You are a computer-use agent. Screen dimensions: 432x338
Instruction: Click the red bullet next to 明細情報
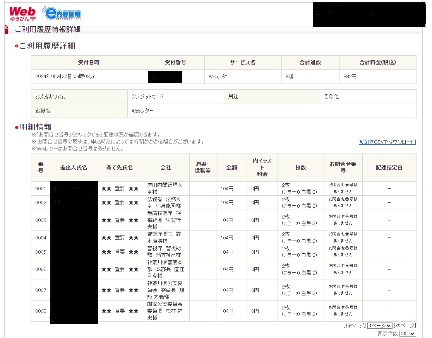point(17,128)
